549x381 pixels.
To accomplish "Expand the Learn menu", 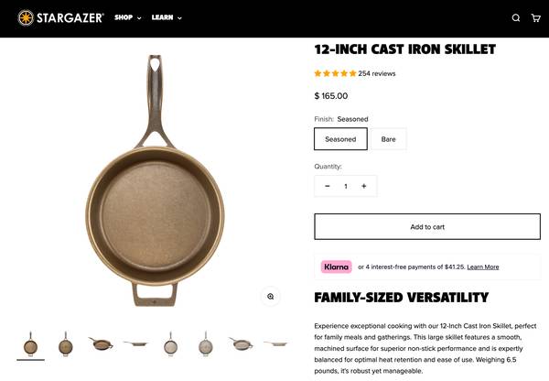I will [x=167, y=17].
